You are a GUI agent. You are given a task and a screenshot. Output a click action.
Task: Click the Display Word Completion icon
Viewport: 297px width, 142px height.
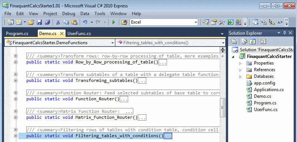(280, 22)
